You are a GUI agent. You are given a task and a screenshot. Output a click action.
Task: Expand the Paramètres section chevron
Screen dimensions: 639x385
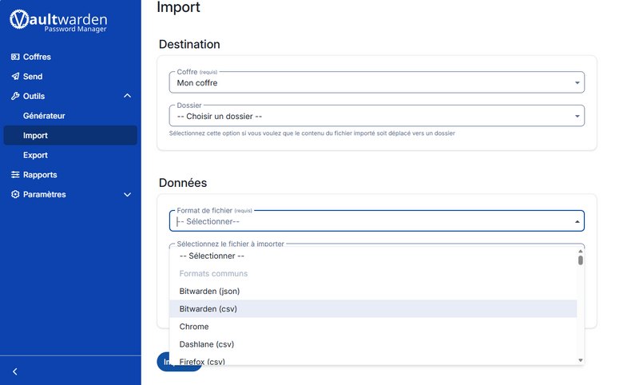coord(127,195)
